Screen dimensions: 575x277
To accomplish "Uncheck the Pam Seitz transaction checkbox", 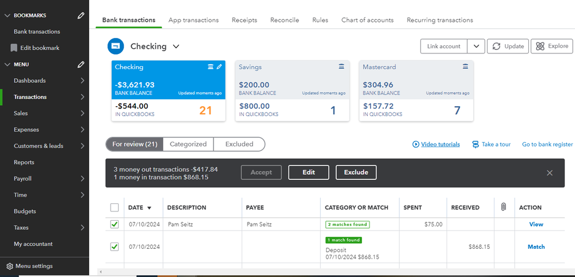I will (115, 224).
